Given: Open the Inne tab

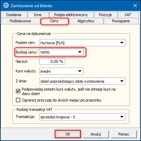Looking at the screenshot, I should 38,15.
